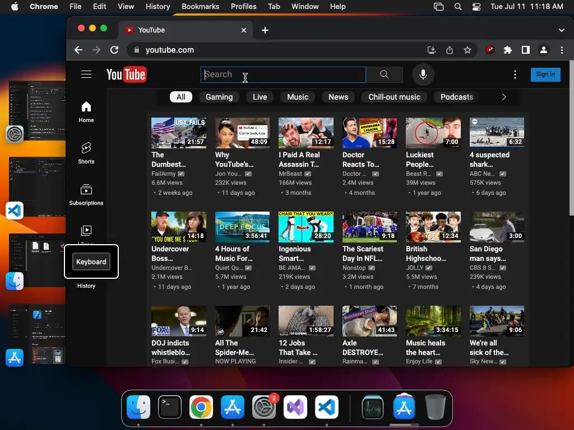
Task: Open the Trash in the Dock
Action: pos(435,407)
